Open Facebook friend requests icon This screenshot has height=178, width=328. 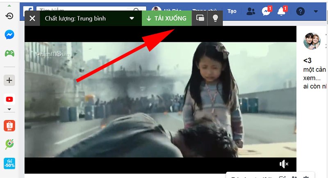251,11
